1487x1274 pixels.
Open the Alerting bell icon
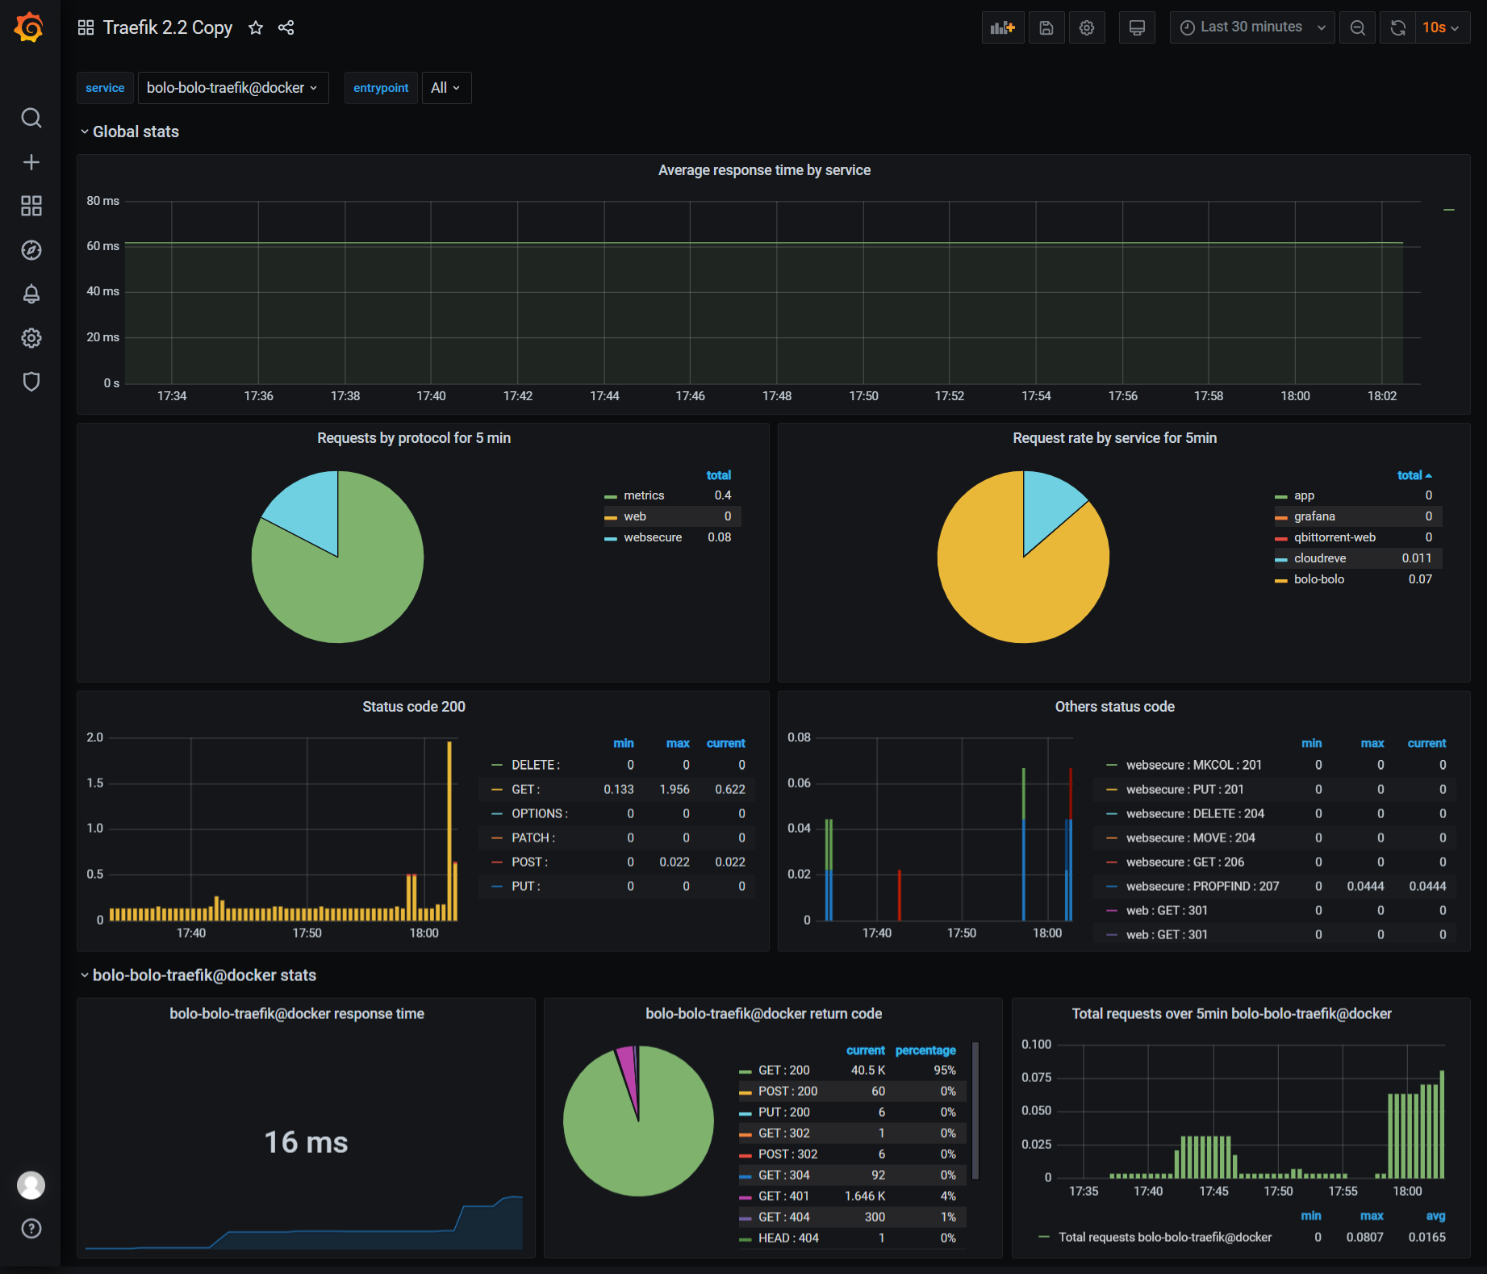point(31,294)
